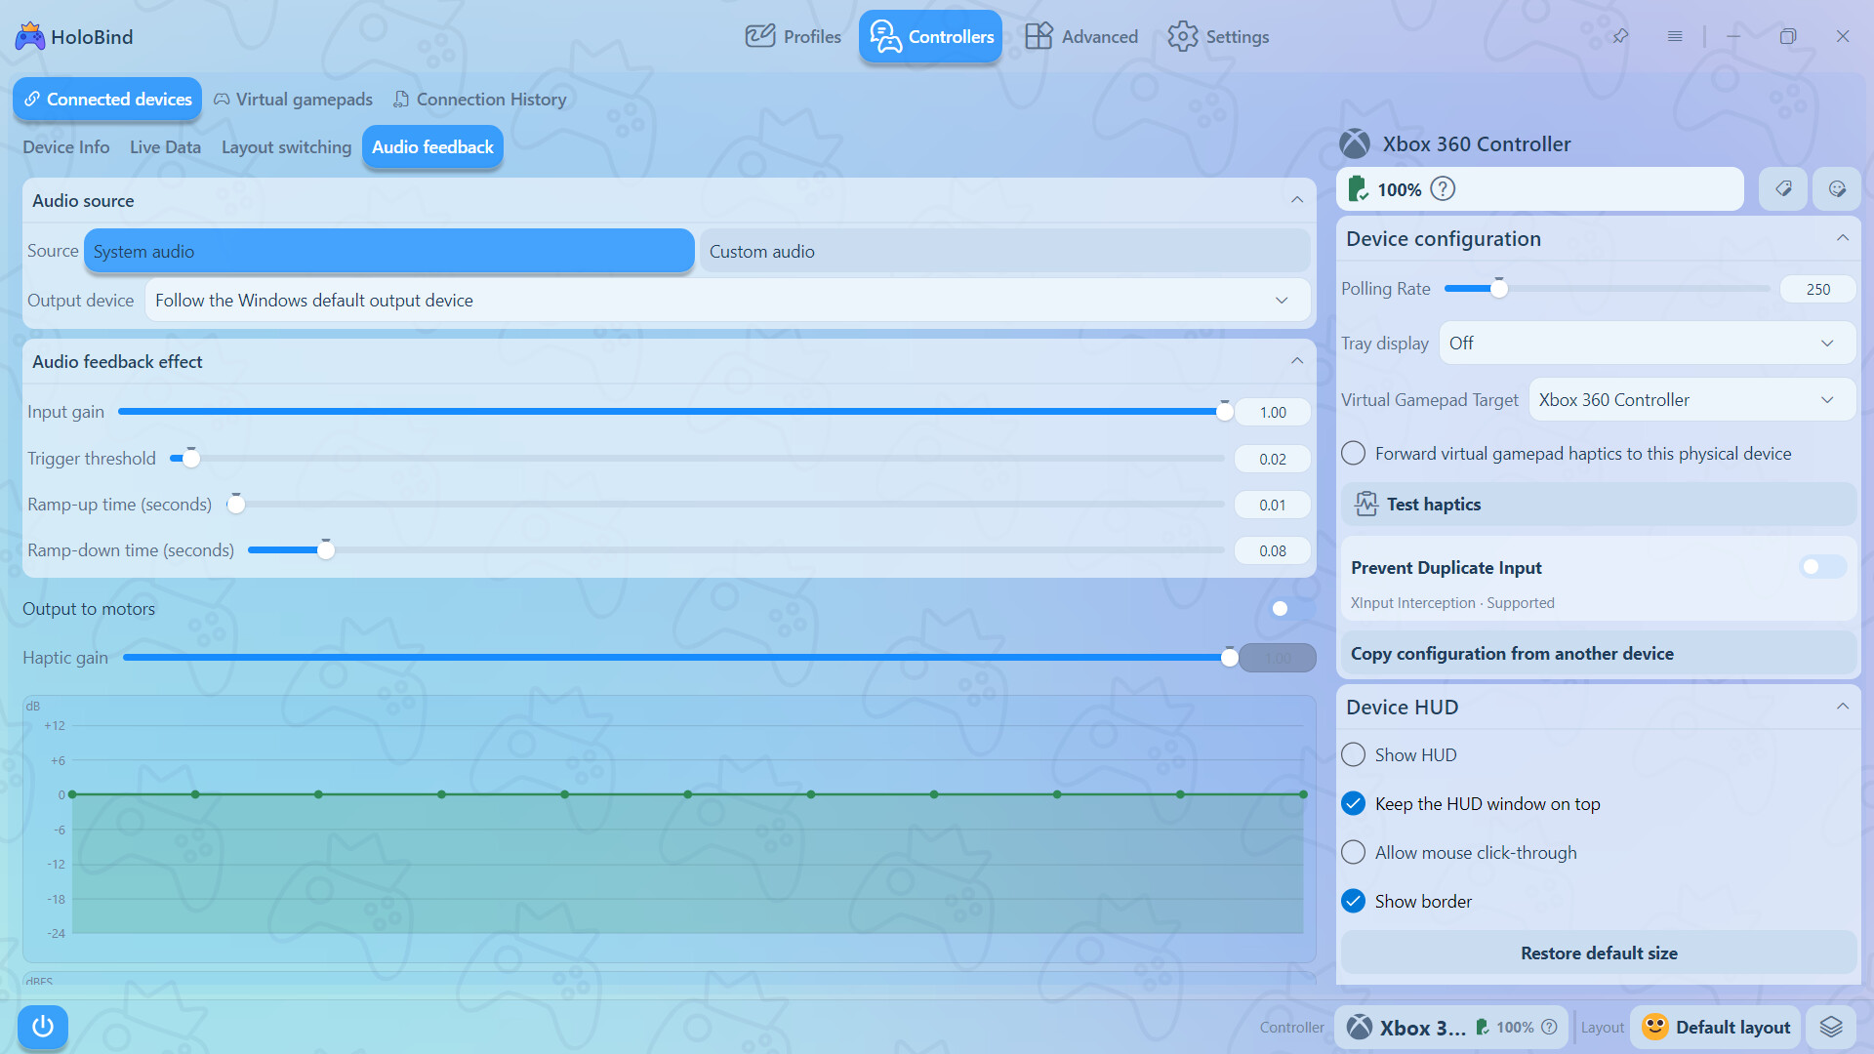Click the Polling Rate slider handle

(x=1499, y=289)
